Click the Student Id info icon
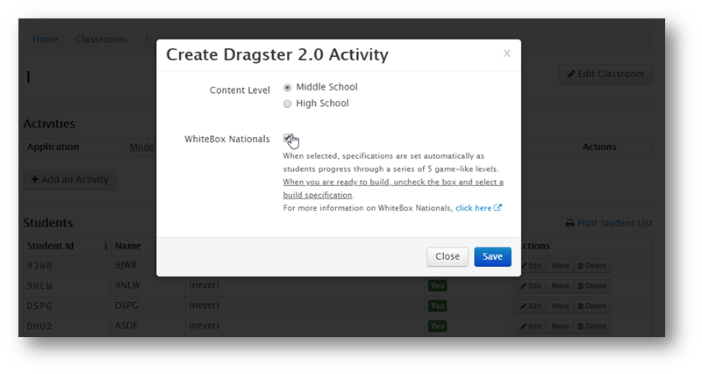Image resolution: width=702 pixels, height=374 pixels. pos(105,246)
